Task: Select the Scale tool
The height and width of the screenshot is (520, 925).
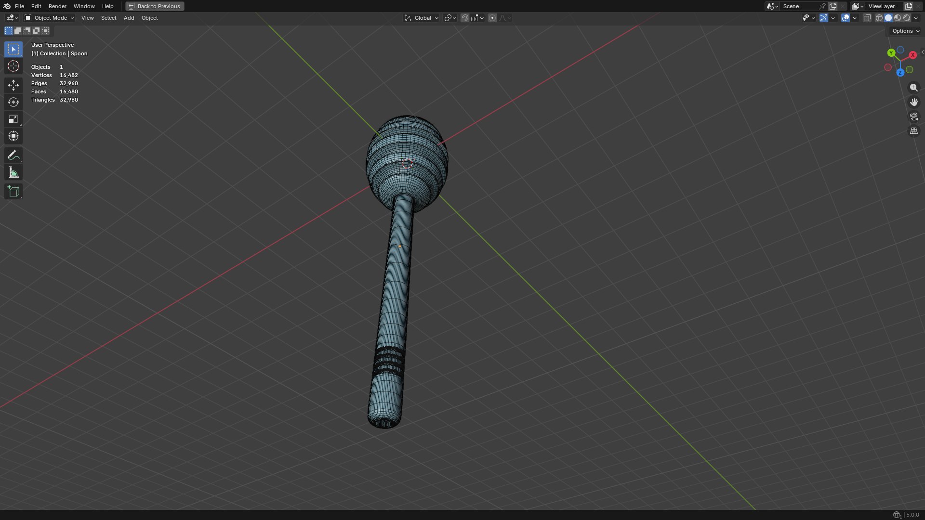Action: [13, 119]
